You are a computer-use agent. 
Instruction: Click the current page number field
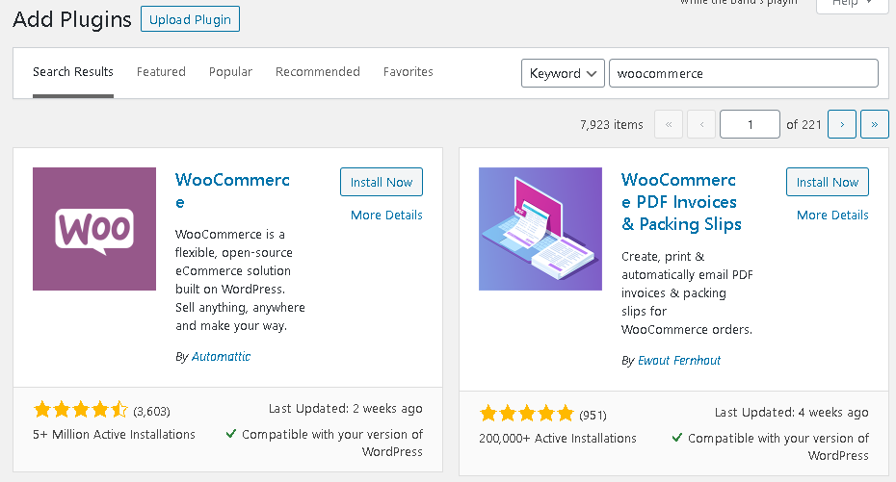pos(750,124)
